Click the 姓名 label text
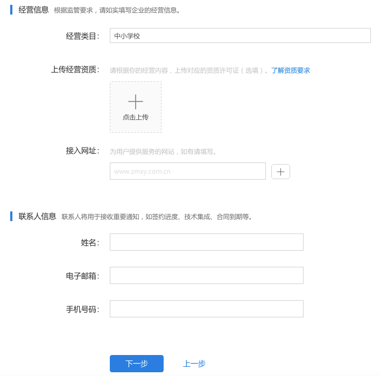The height and width of the screenshot is (376, 380). [90, 243]
